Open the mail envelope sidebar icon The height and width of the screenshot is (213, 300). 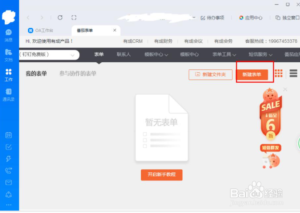coord(8,183)
